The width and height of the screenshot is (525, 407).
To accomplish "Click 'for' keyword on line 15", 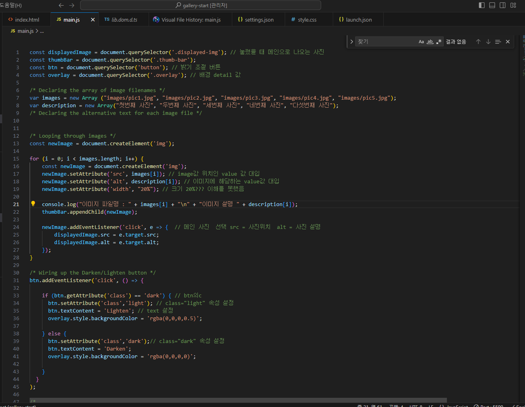I will tap(34, 159).
